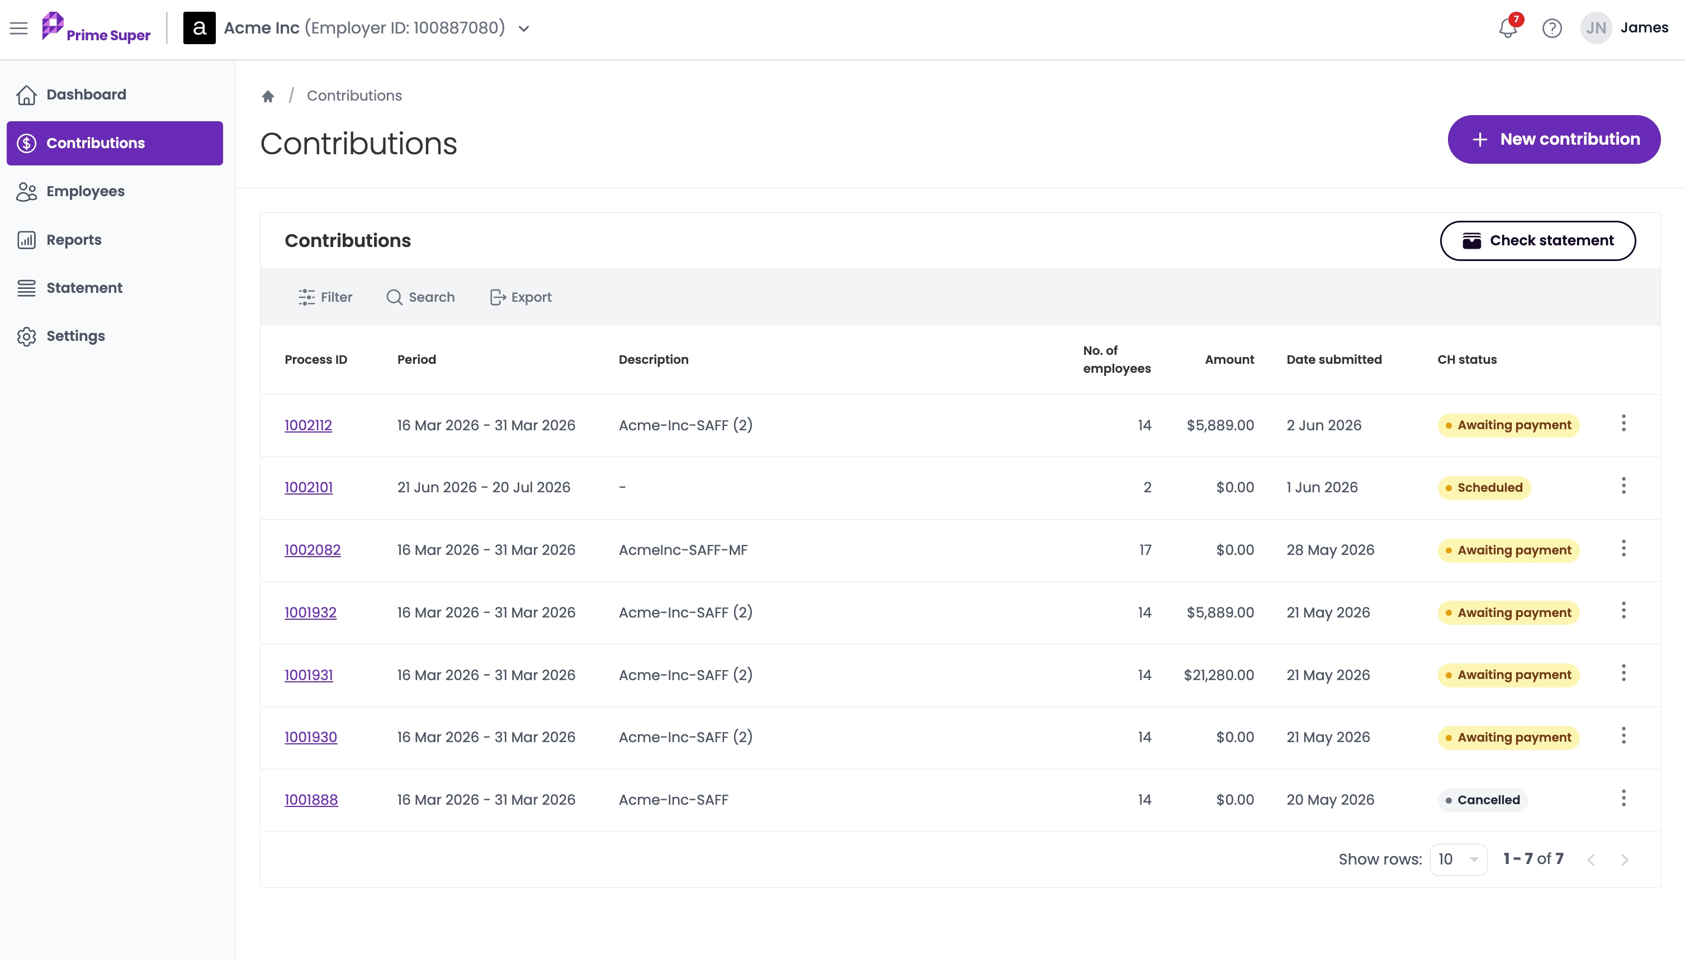Open process ID 1001932
This screenshot has height=959, width=1685.
click(310, 613)
